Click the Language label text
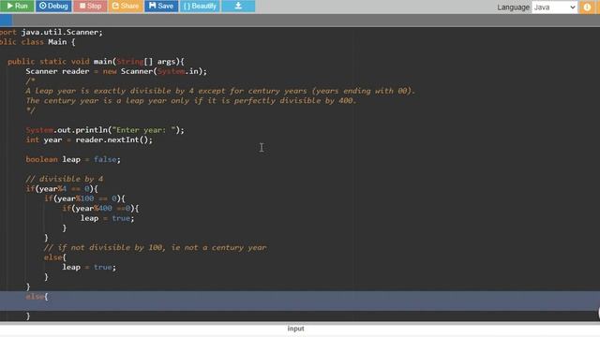The image size is (600, 337). [513, 7]
